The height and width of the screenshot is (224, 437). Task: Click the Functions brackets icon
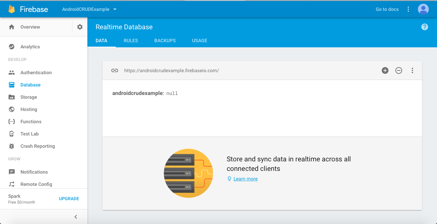[x=12, y=122]
